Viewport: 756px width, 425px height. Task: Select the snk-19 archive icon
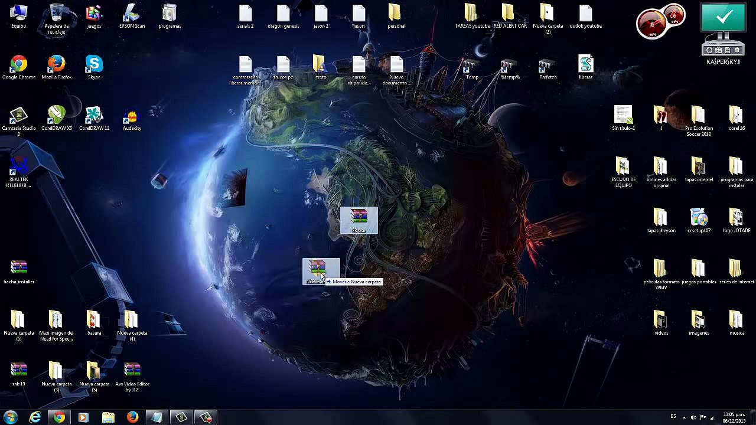pyautogui.click(x=19, y=374)
